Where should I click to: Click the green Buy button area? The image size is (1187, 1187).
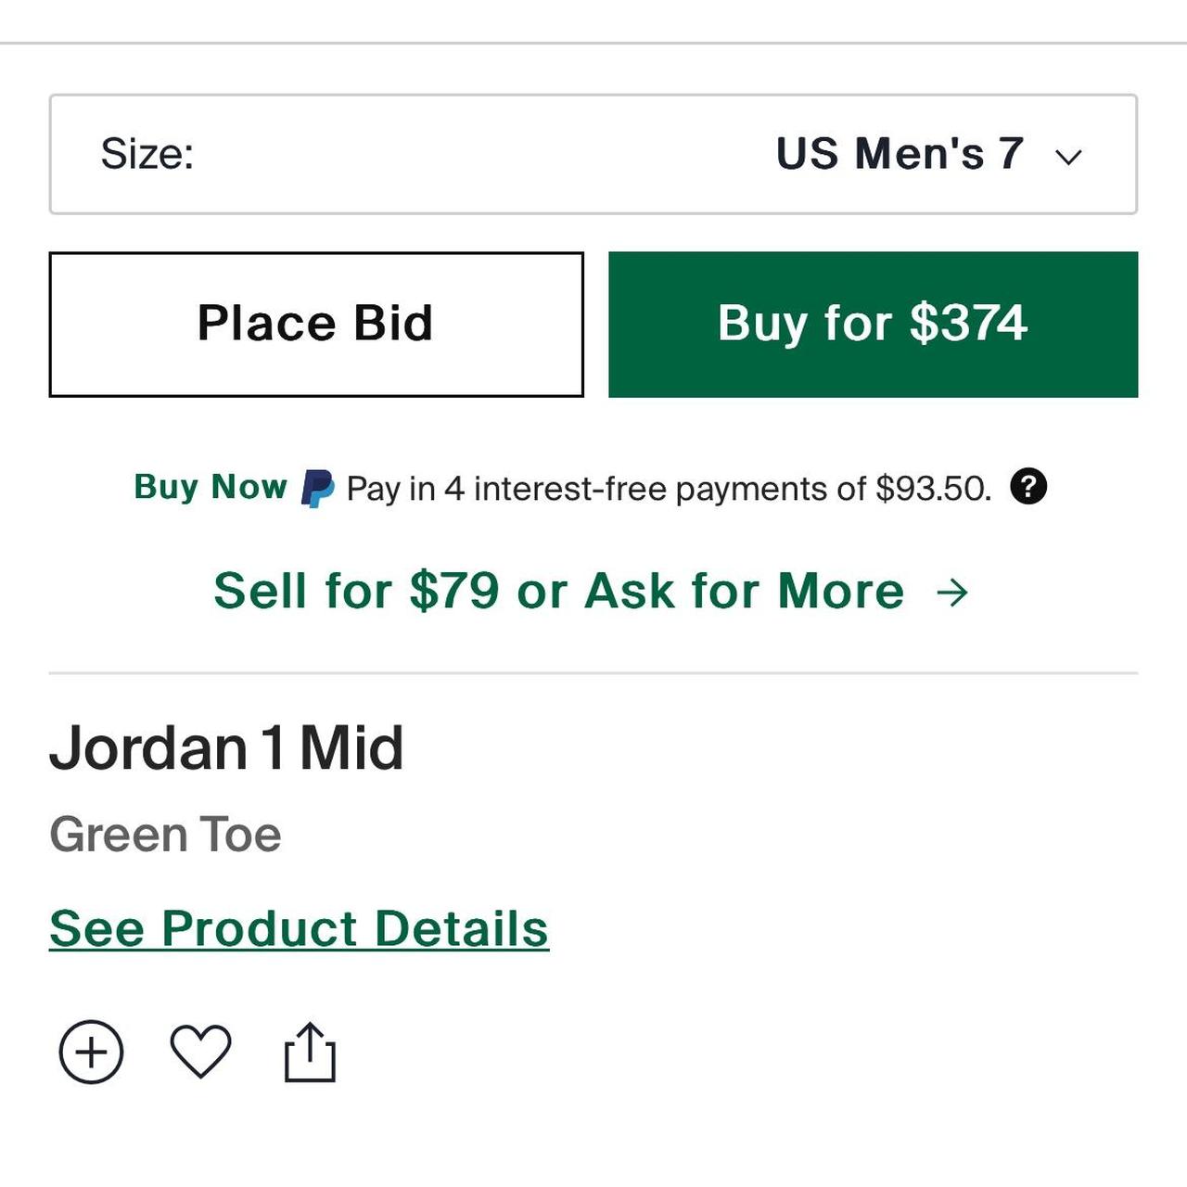coord(872,323)
